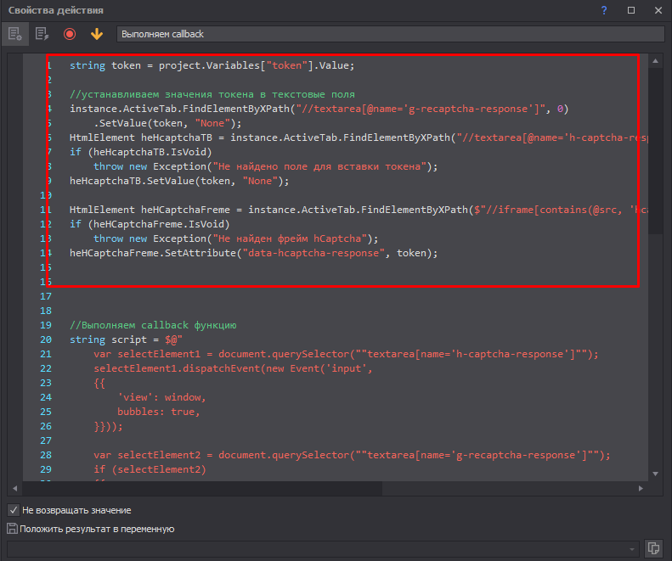Image resolution: width=672 pixels, height=561 pixels.
Task: Maximize the 'Свойства действия' window
Action: (631, 10)
